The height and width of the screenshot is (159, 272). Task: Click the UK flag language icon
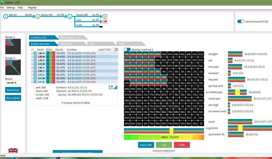[13, 150]
